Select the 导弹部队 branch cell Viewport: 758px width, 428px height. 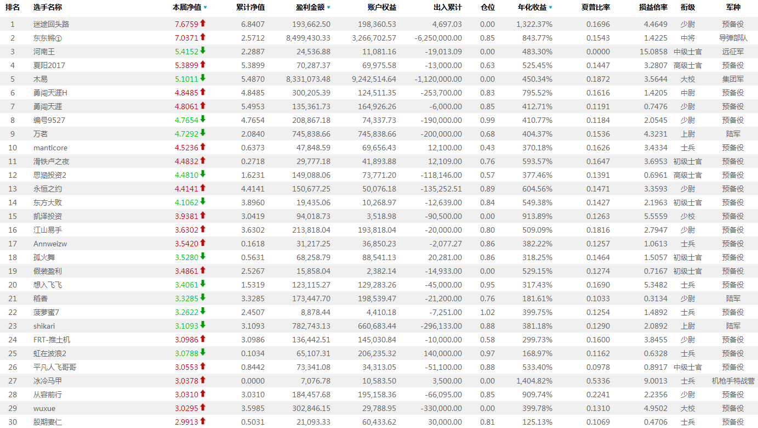[x=733, y=38]
